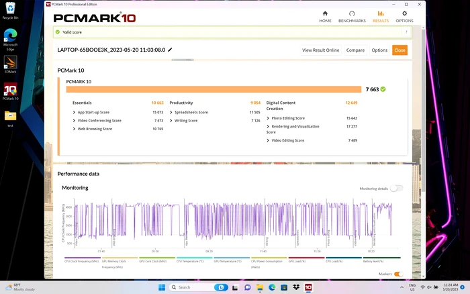The image size is (470, 294).
Task: Select GPU Core Clock legend item
Action: [x=157, y=260]
